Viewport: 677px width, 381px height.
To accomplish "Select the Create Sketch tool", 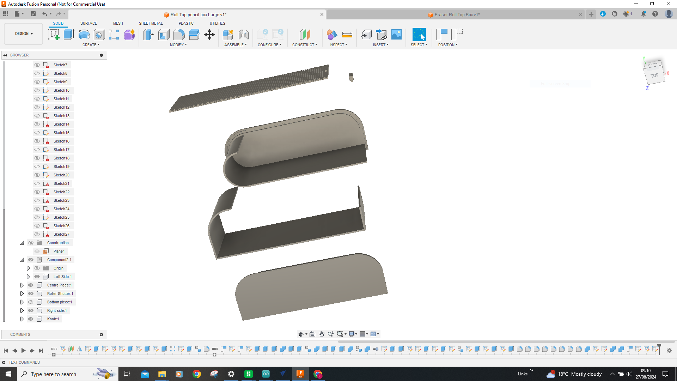I will (x=54, y=35).
